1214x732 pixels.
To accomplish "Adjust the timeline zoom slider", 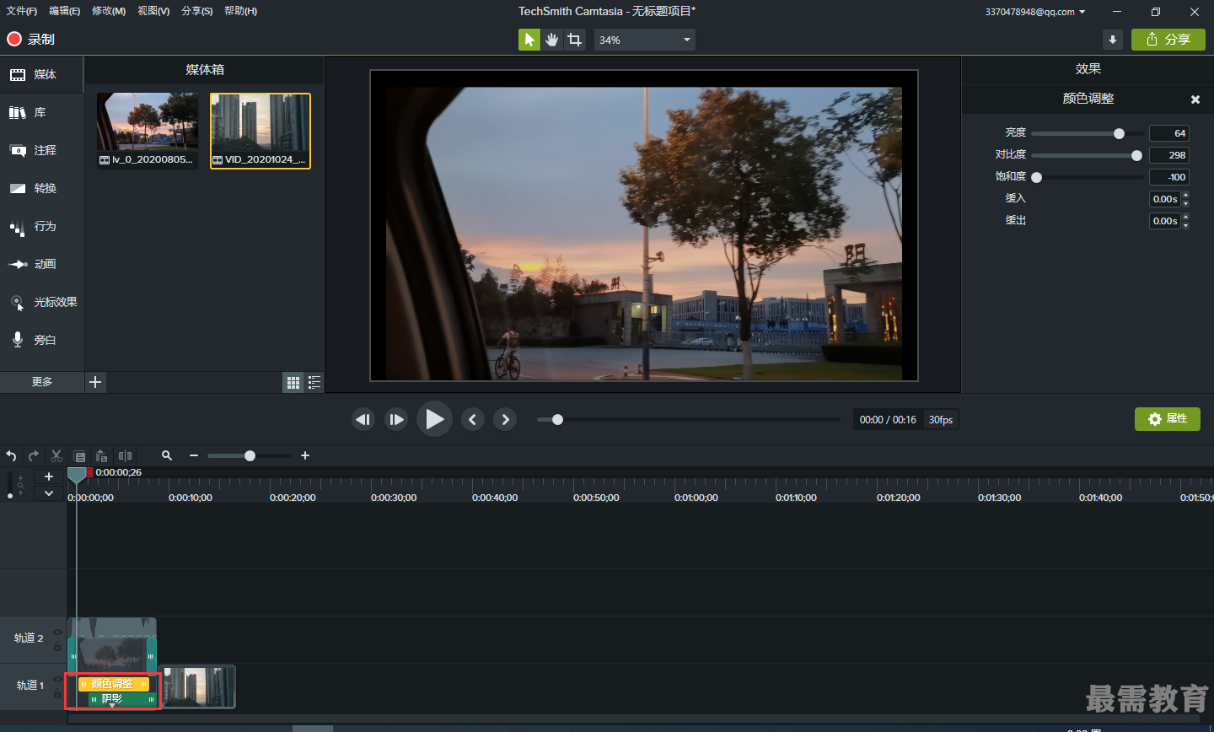I will pos(250,455).
